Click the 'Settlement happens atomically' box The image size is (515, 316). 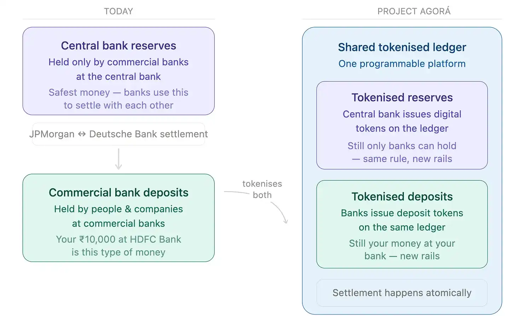pyautogui.click(x=402, y=293)
